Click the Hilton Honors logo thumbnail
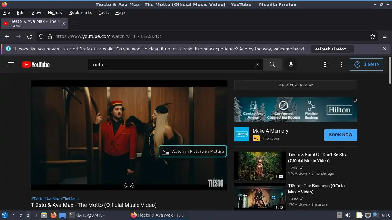Screen dimensions: 392x220 [x=242, y=134]
